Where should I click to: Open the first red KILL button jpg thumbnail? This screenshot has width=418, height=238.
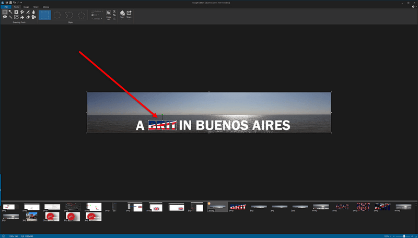pos(52,217)
